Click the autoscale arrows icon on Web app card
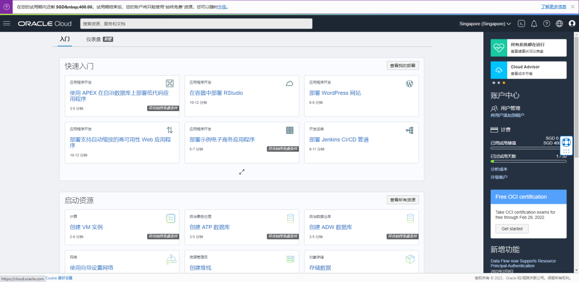579x282 pixels. click(169, 130)
